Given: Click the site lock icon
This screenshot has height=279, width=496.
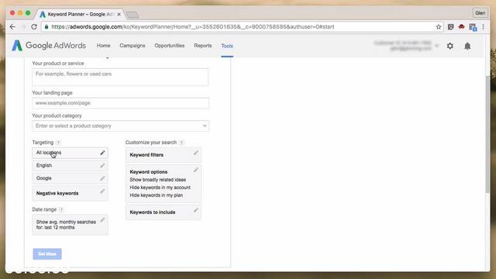Looking at the screenshot, I should 46,27.
